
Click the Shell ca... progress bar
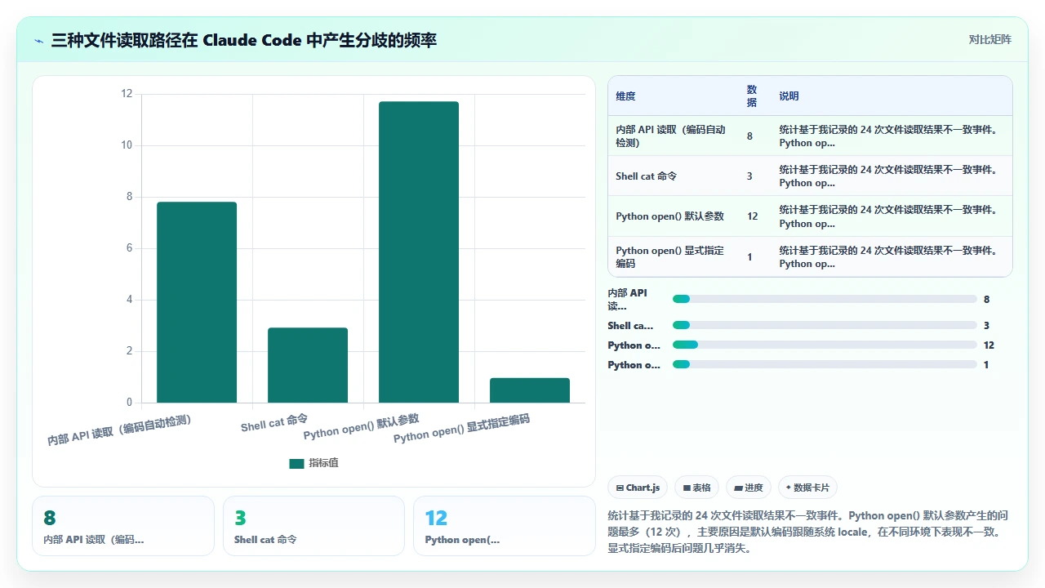[825, 325]
